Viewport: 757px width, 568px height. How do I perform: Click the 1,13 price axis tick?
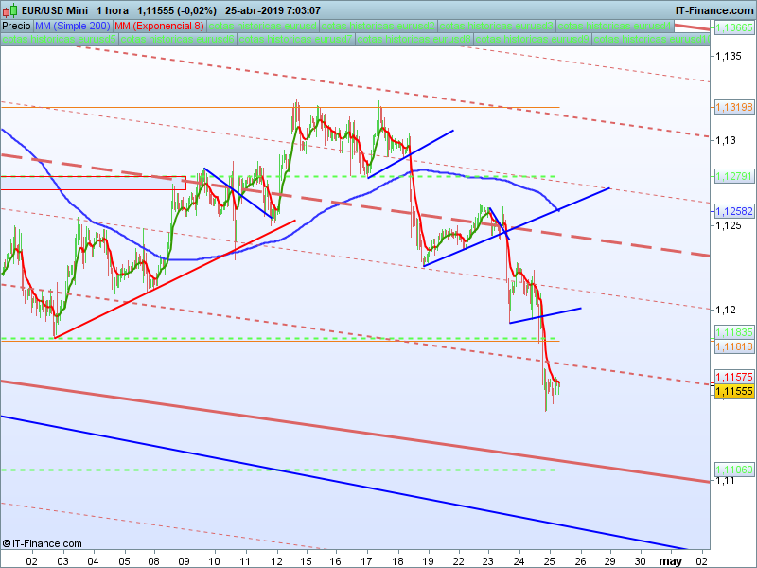click(x=726, y=140)
